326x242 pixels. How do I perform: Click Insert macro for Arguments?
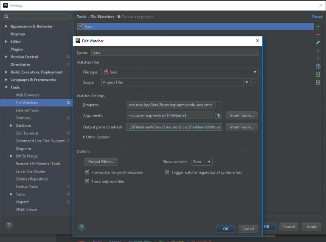coord(242,115)
